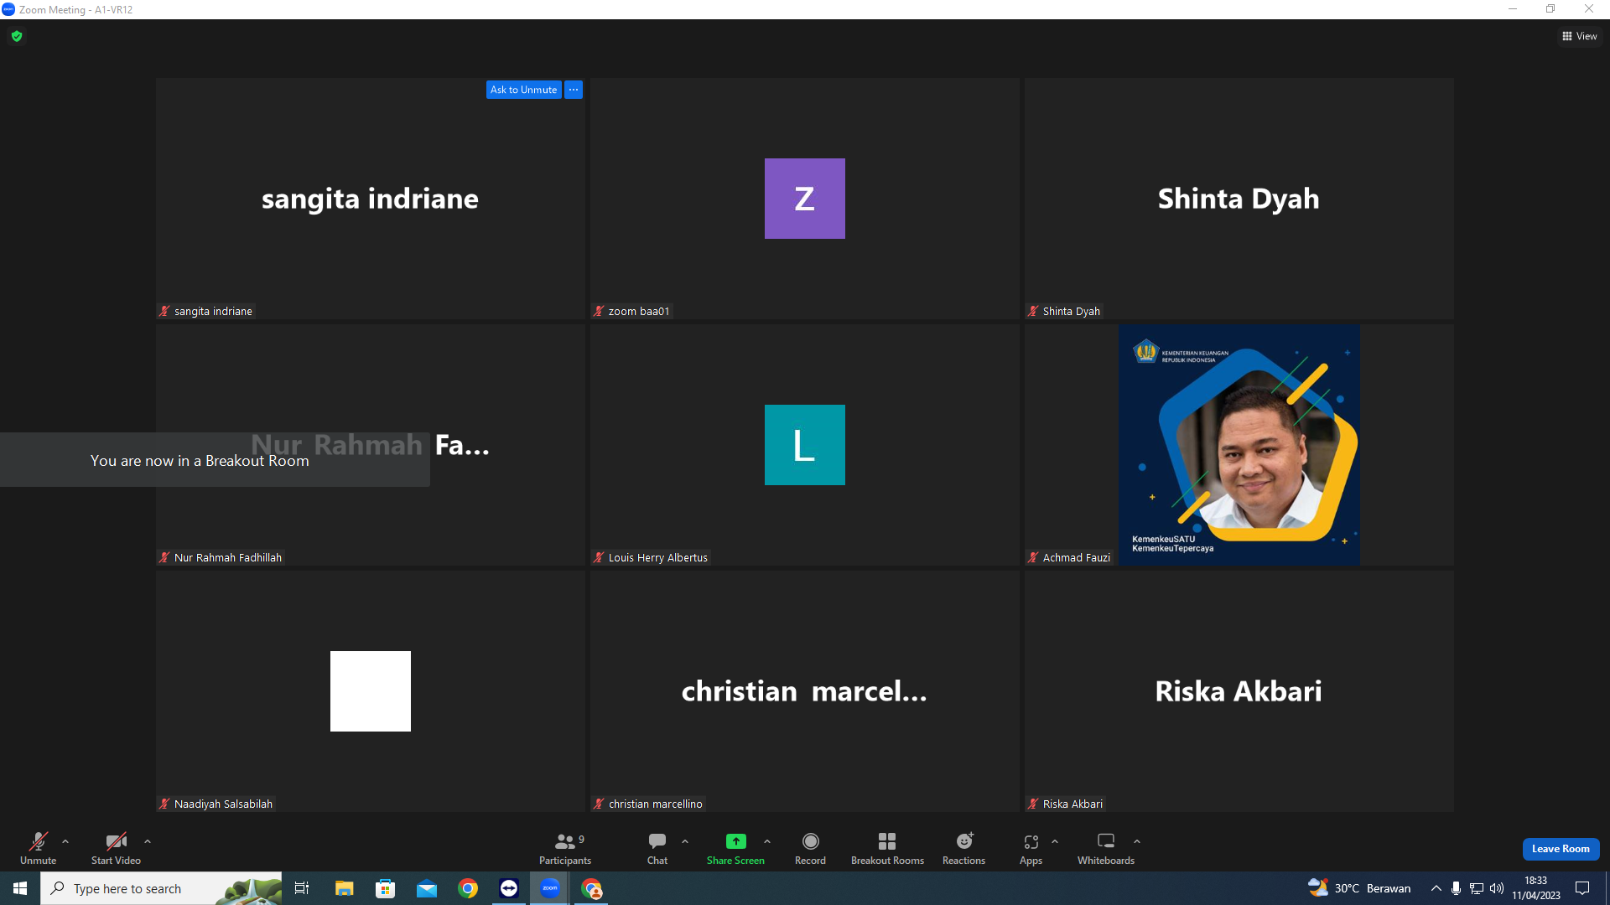Click the christian marcellino name label

(655, 804)
